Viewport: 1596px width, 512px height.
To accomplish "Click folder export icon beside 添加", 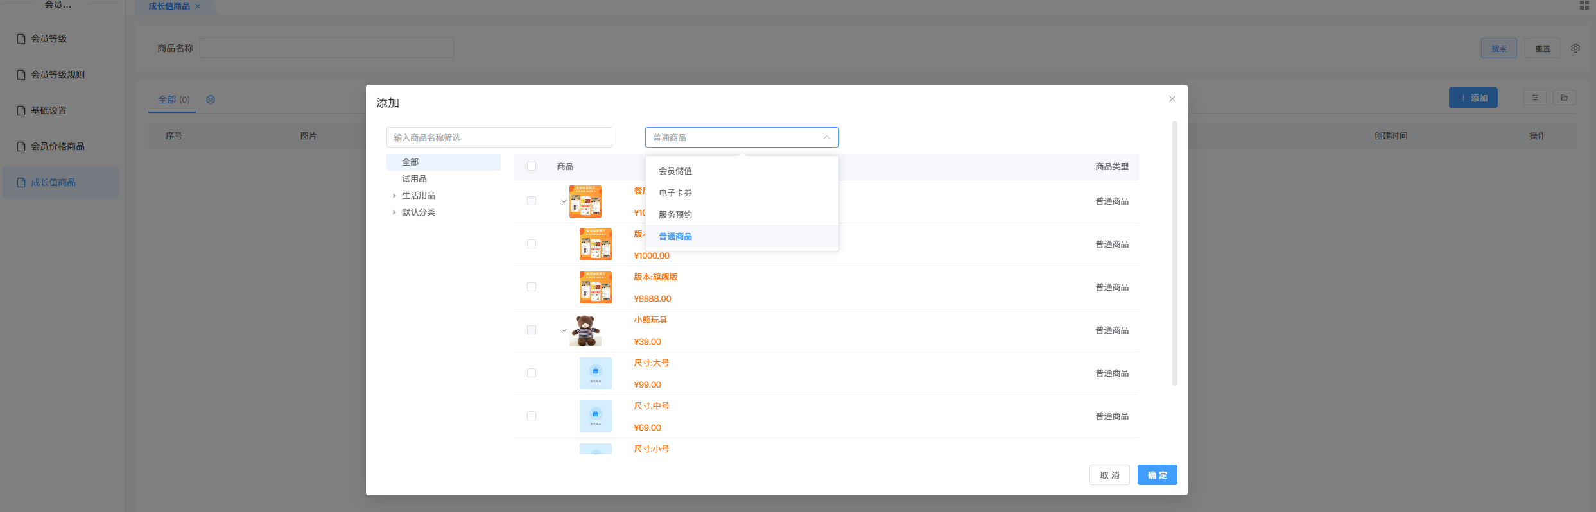I will click(1565, 98).
